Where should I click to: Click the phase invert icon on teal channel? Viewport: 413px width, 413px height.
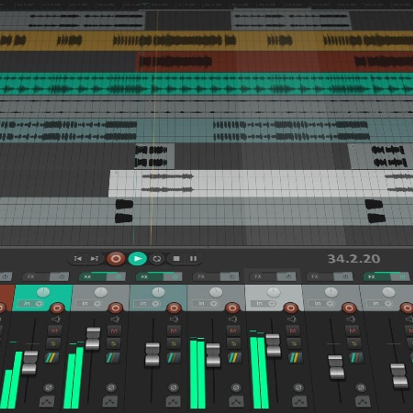pyautogui.click(x=49, y=387)
